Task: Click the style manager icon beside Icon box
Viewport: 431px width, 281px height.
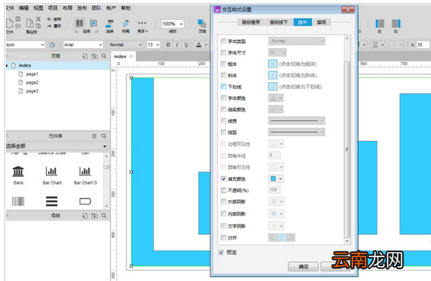Action: pos(52,45)
